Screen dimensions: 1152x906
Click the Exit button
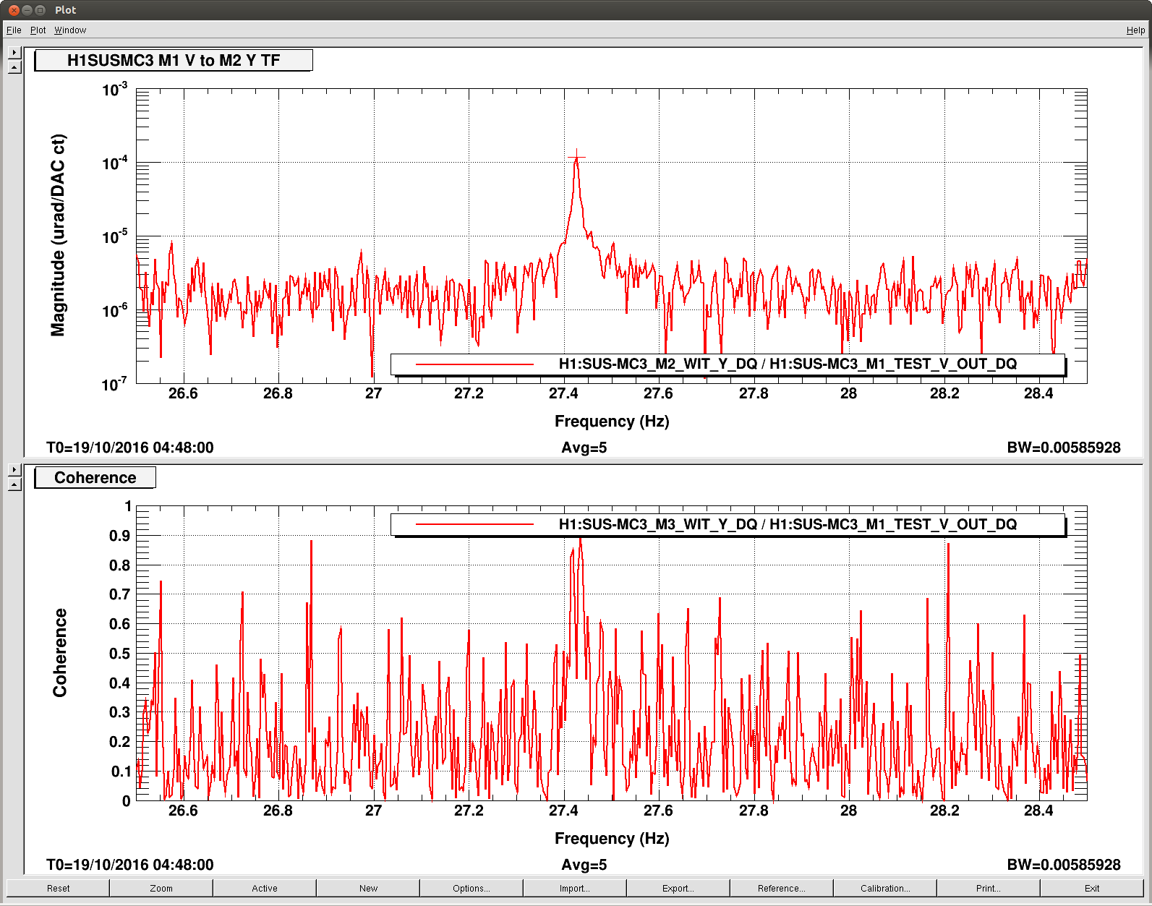pos(1092,888)
